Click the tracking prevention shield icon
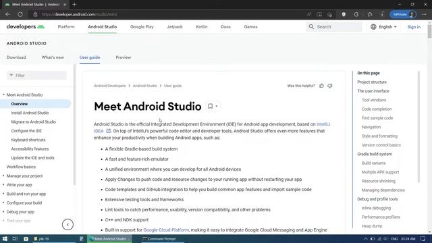Screen dimensions: 432x243 (344, 14)
